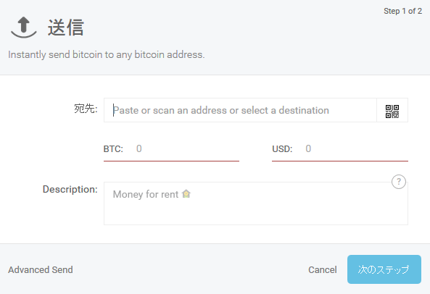Click the Description label
This screenshot has width=430, height=294.
pyautogui.click(x=70, y=189)
